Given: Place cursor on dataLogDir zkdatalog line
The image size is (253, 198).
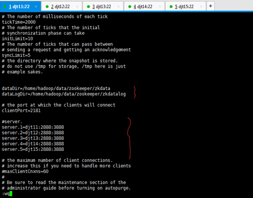Looking at the screenshot, I should (x=64, y=94).
